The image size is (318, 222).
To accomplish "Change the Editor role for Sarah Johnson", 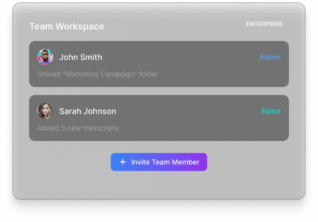I will 271,111.
